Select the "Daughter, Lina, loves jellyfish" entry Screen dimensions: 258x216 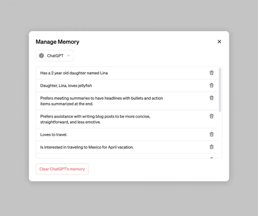tap(66, 86)
